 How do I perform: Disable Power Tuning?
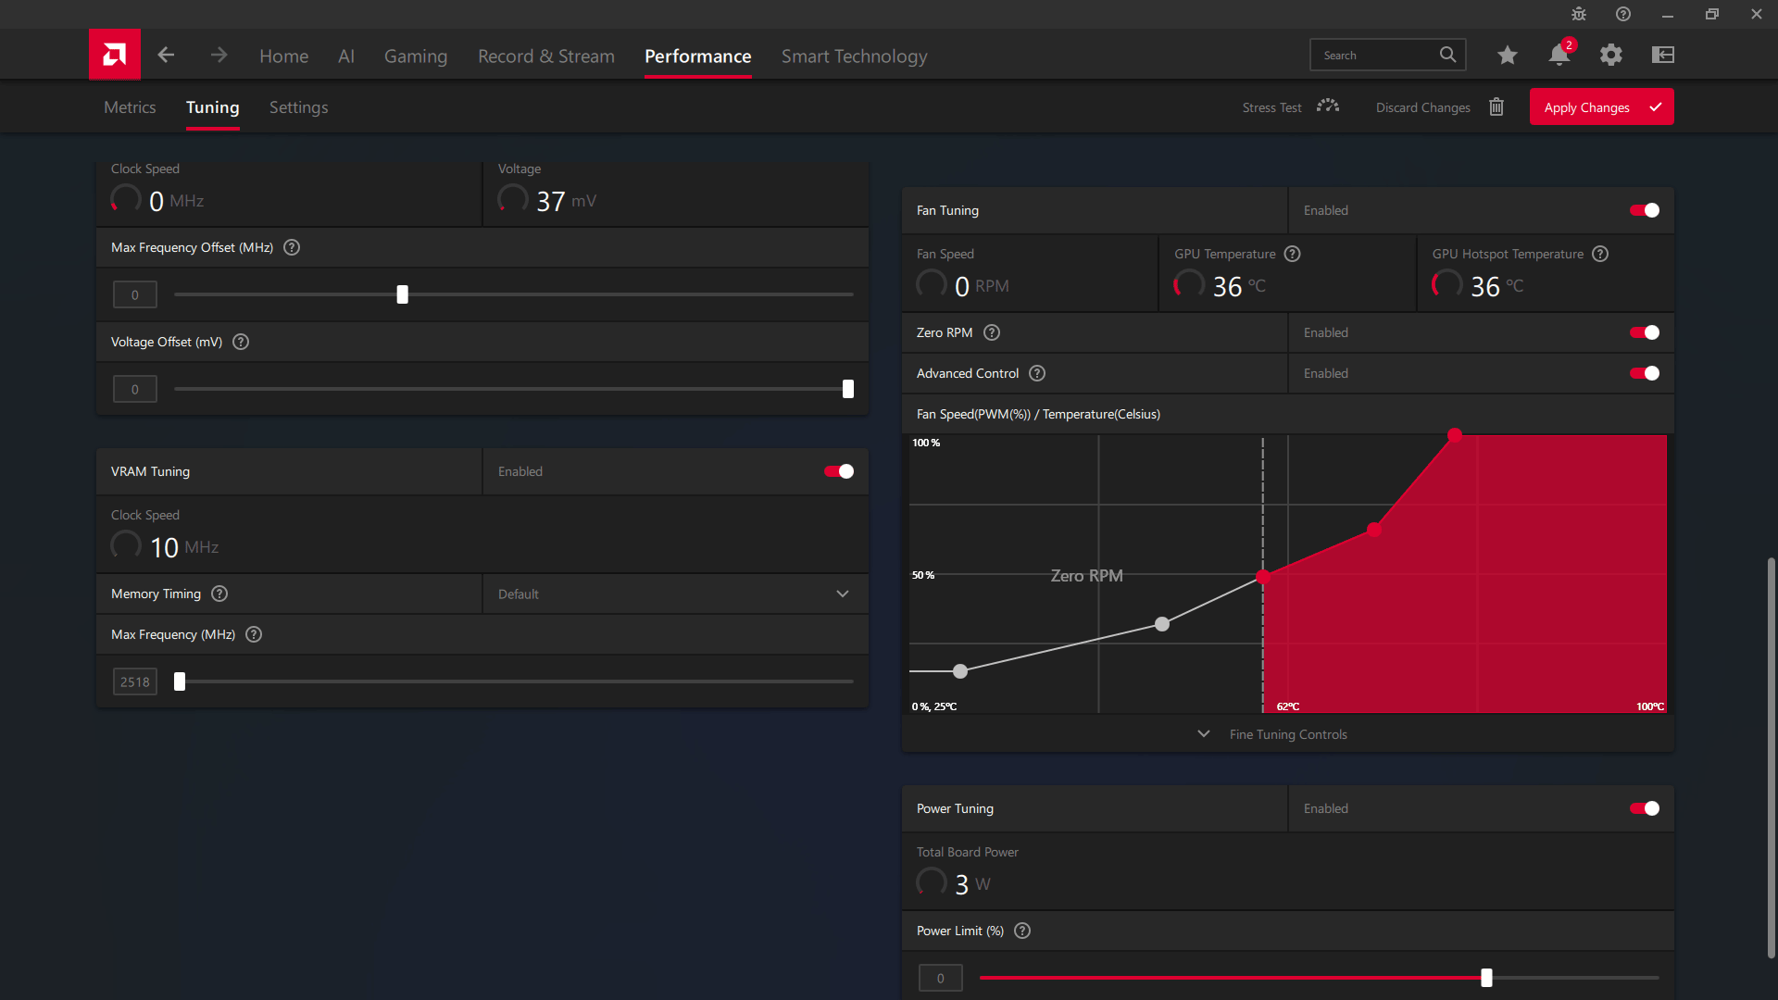(x=1644, y=808)
